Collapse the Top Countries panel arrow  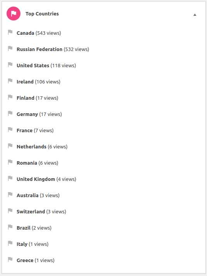pyautogui.click(x=195, y=15)
